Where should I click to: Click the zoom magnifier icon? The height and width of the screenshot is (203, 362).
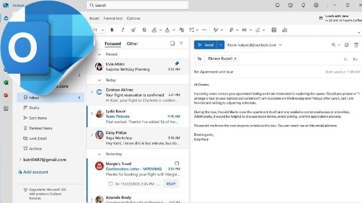(x=333, y=45)
